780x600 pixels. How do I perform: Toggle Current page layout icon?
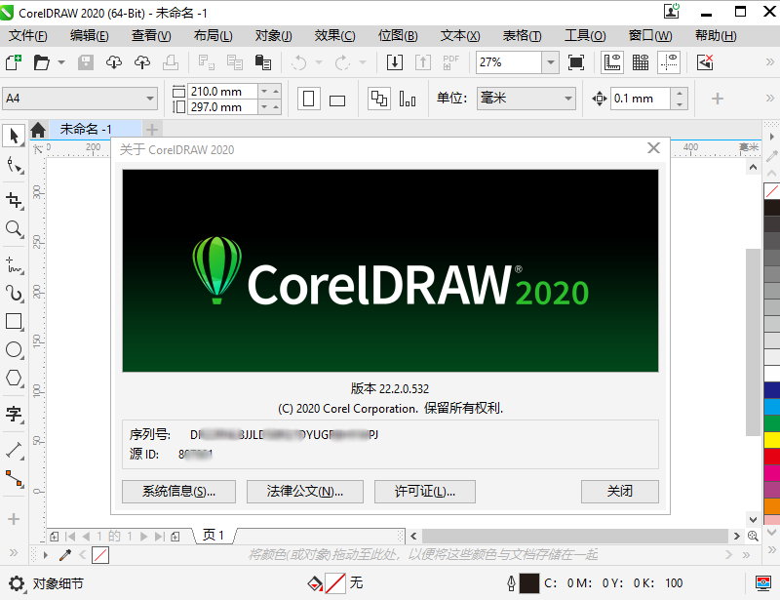tap(408, 99)
